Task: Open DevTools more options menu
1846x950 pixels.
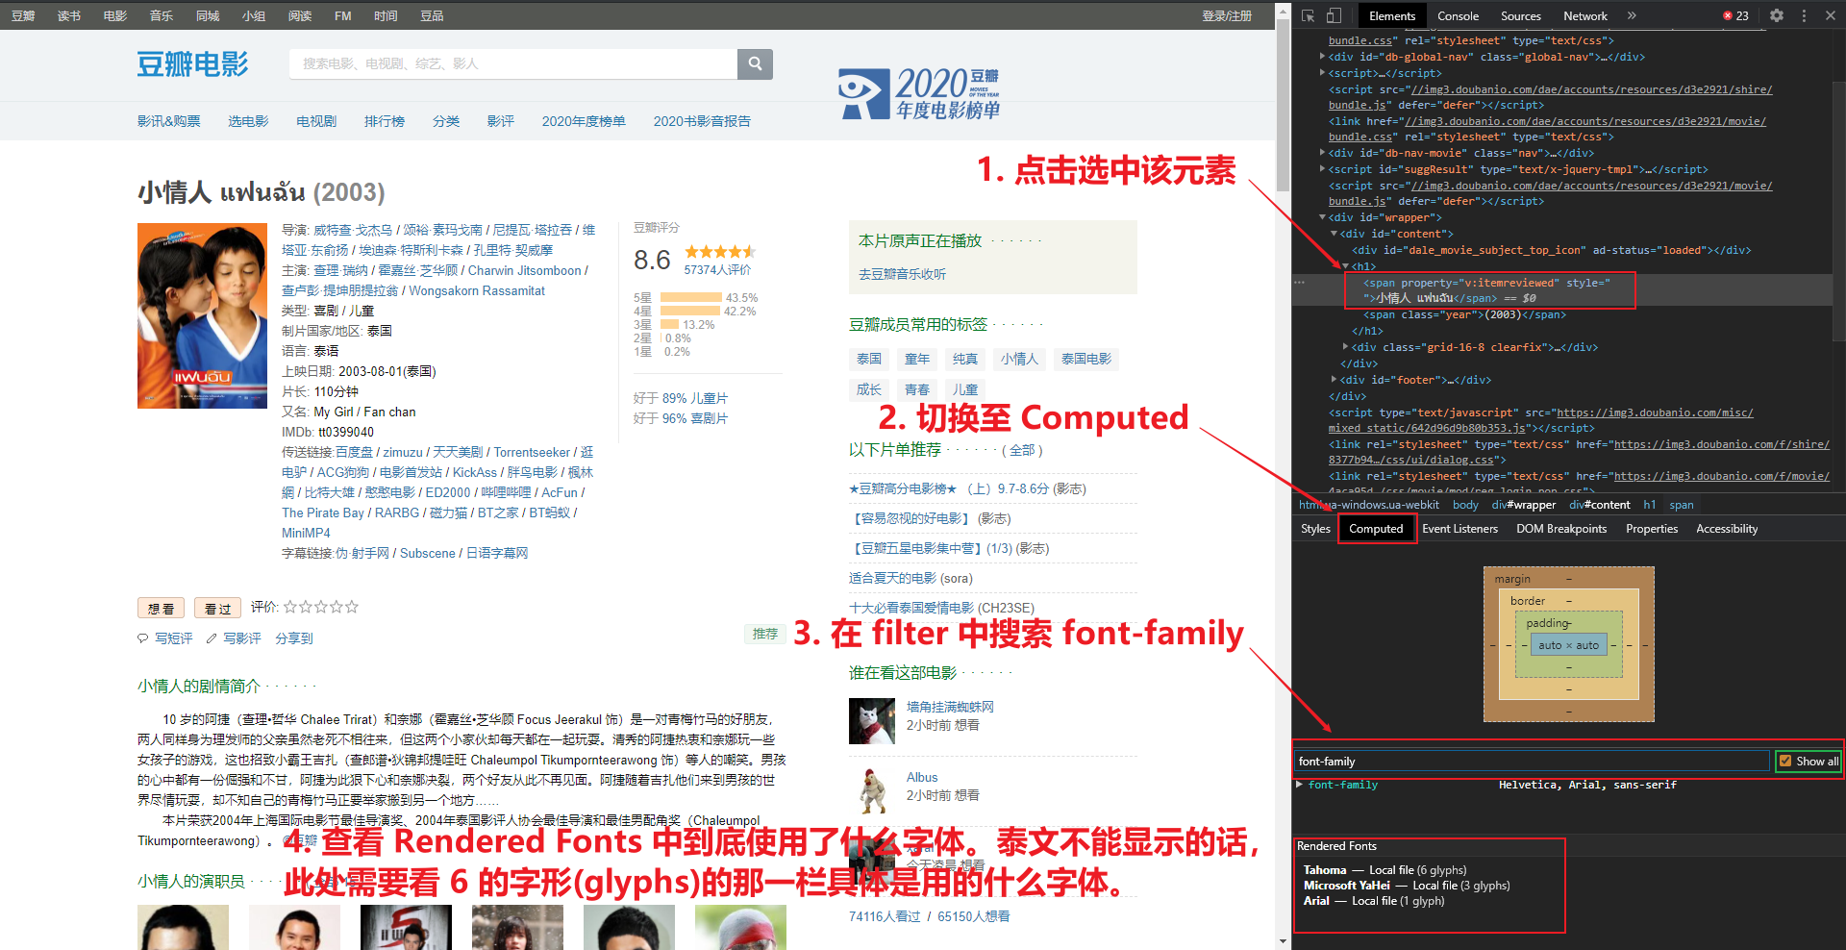Action: click(x=1804, y=15)
